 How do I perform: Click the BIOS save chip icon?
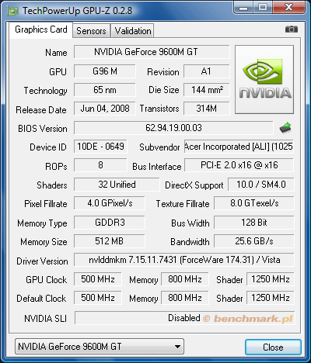pos(285,128)
